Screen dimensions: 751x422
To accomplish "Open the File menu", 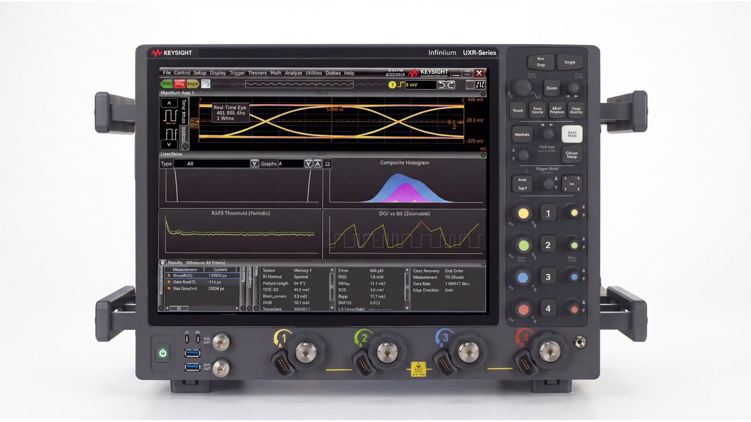I will (x=167, y=73).
